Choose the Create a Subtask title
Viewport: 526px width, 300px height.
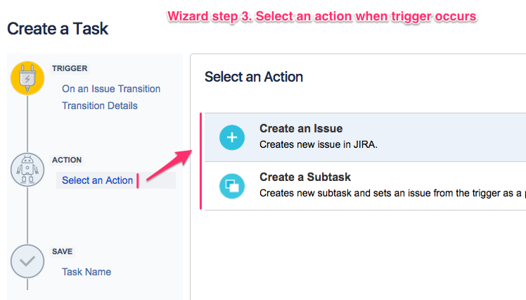tap(305, 177)
